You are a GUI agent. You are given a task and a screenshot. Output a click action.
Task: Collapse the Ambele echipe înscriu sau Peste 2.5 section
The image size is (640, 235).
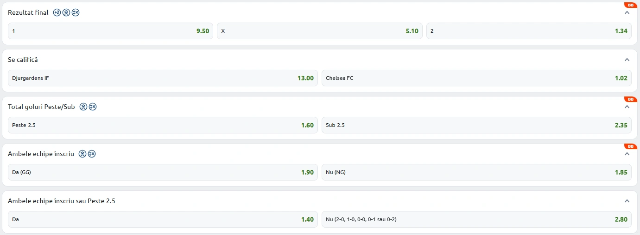[x=627, y=201]
